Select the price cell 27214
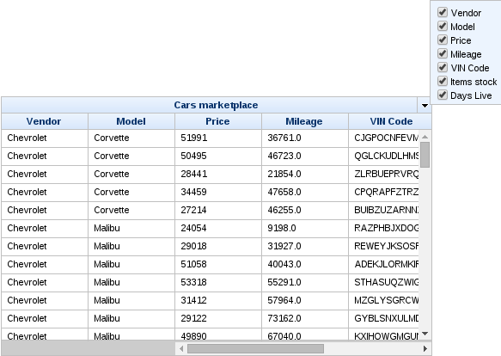This screenshot has width=501, height=356. [x=218, y=211]
